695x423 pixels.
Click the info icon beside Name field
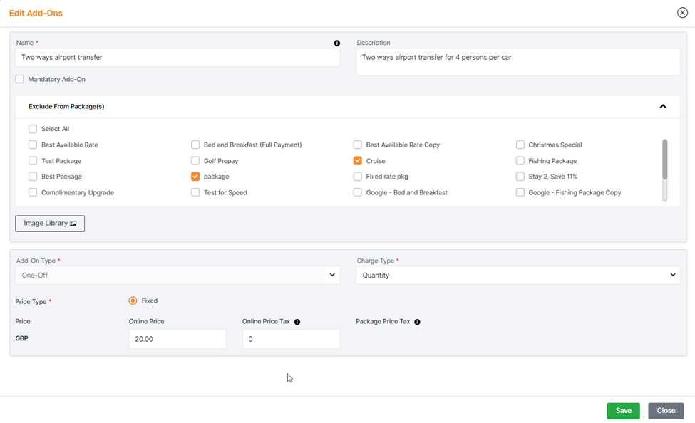pos(337,43)
